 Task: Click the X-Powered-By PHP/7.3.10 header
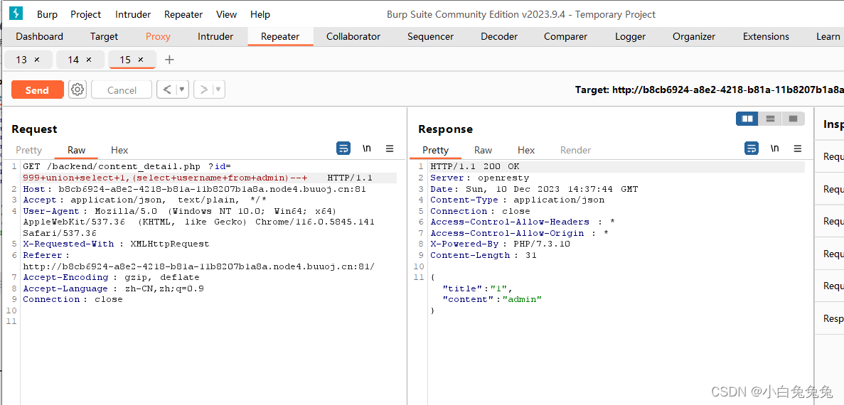(500, 244)
